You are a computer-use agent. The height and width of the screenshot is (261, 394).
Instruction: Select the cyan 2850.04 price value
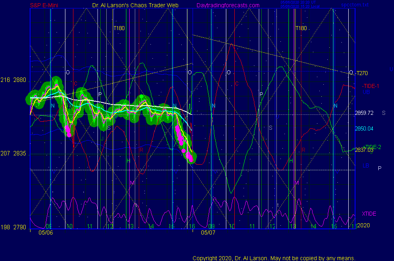364,128
